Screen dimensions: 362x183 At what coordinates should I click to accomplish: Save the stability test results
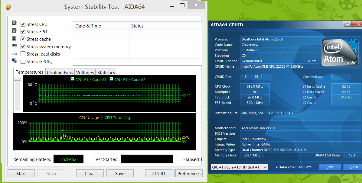point(120,174)
